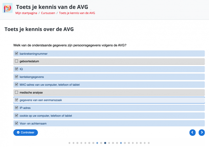This screenshot has width=209, height=147.
Task: Go to next question arrow
Action: pos(202,133)
